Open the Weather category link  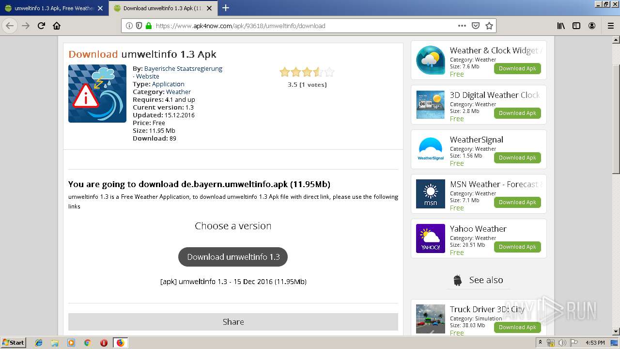point(178,92)
